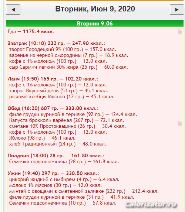Screen dimensions: 185x212
Task: Click the Еда 1175.4 ккал total line
Action: [x=31, y=32]
